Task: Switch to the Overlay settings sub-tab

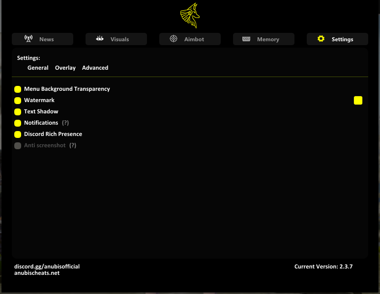Action: tap(65, 68)
